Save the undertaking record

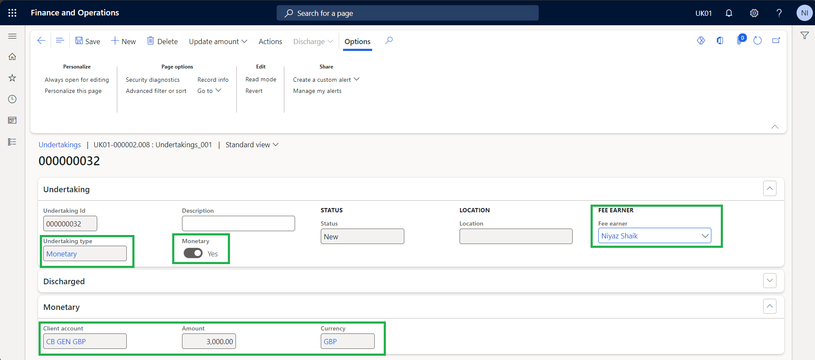click(88, 41)
